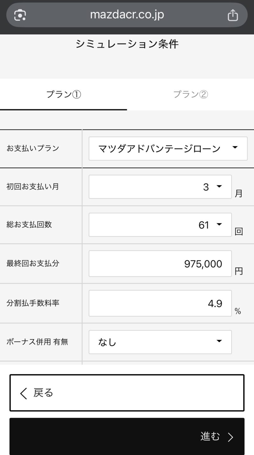The image size is (254, 455).
Task: Switch to the プラン② tab
Action: click(x=190, y=94)
